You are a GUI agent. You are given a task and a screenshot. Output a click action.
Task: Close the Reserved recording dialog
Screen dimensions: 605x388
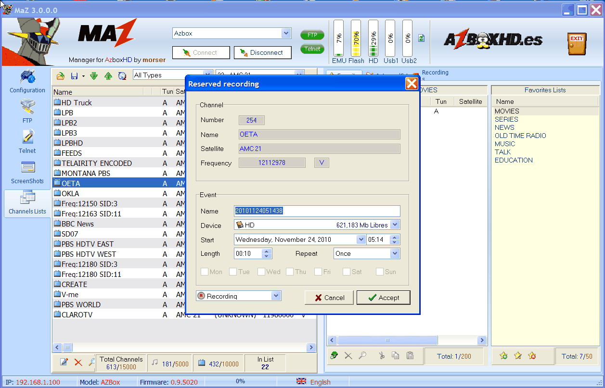pyautogui.click(x=412, y=84)
